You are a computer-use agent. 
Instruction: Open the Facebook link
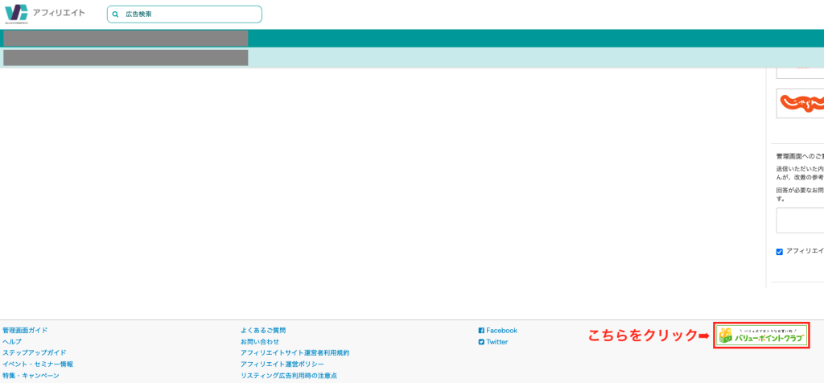pos(501,331)
